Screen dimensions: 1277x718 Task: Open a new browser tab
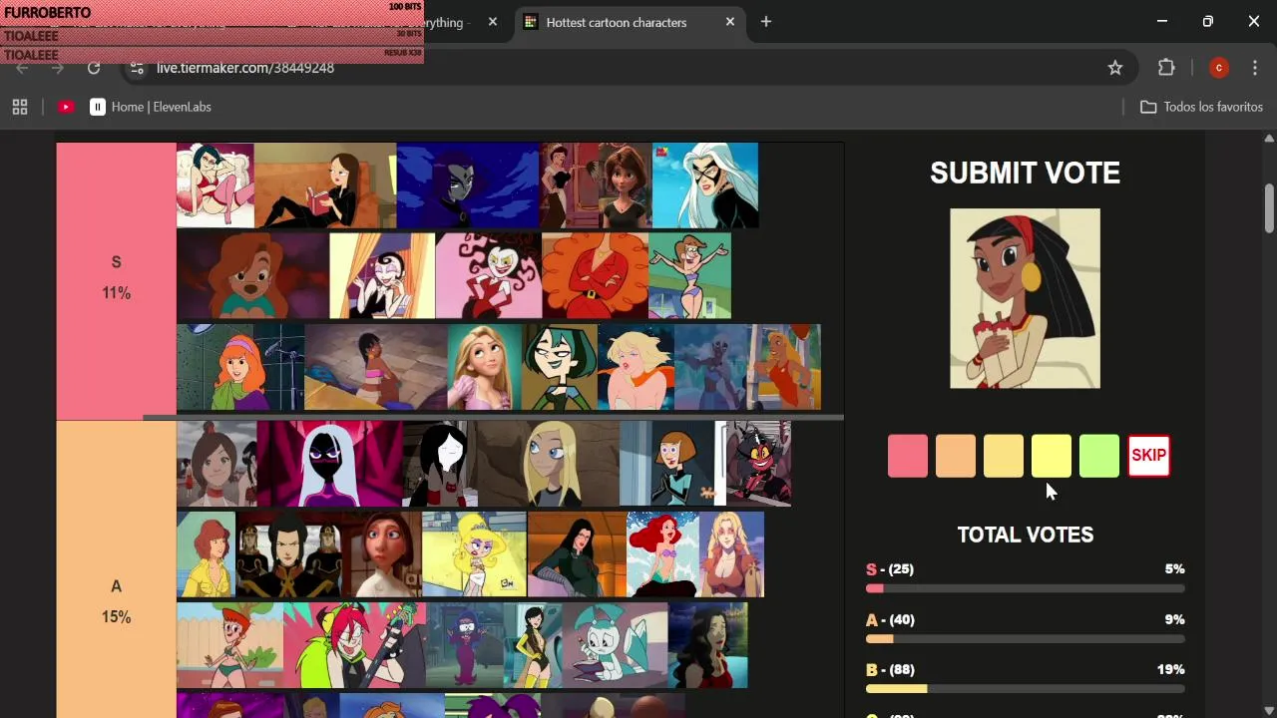[x=766, y=22]
